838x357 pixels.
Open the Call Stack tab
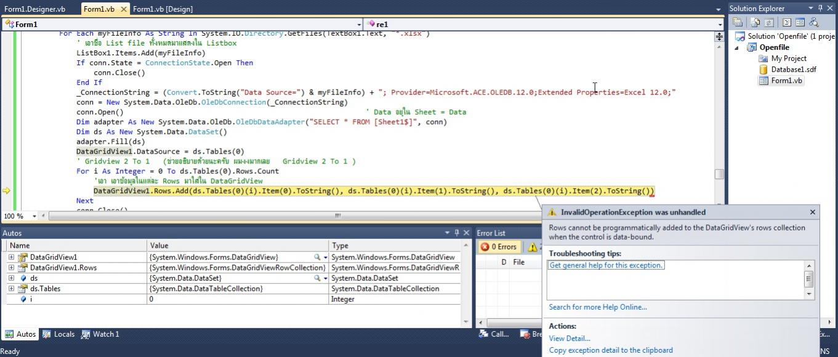click(494, 334)
